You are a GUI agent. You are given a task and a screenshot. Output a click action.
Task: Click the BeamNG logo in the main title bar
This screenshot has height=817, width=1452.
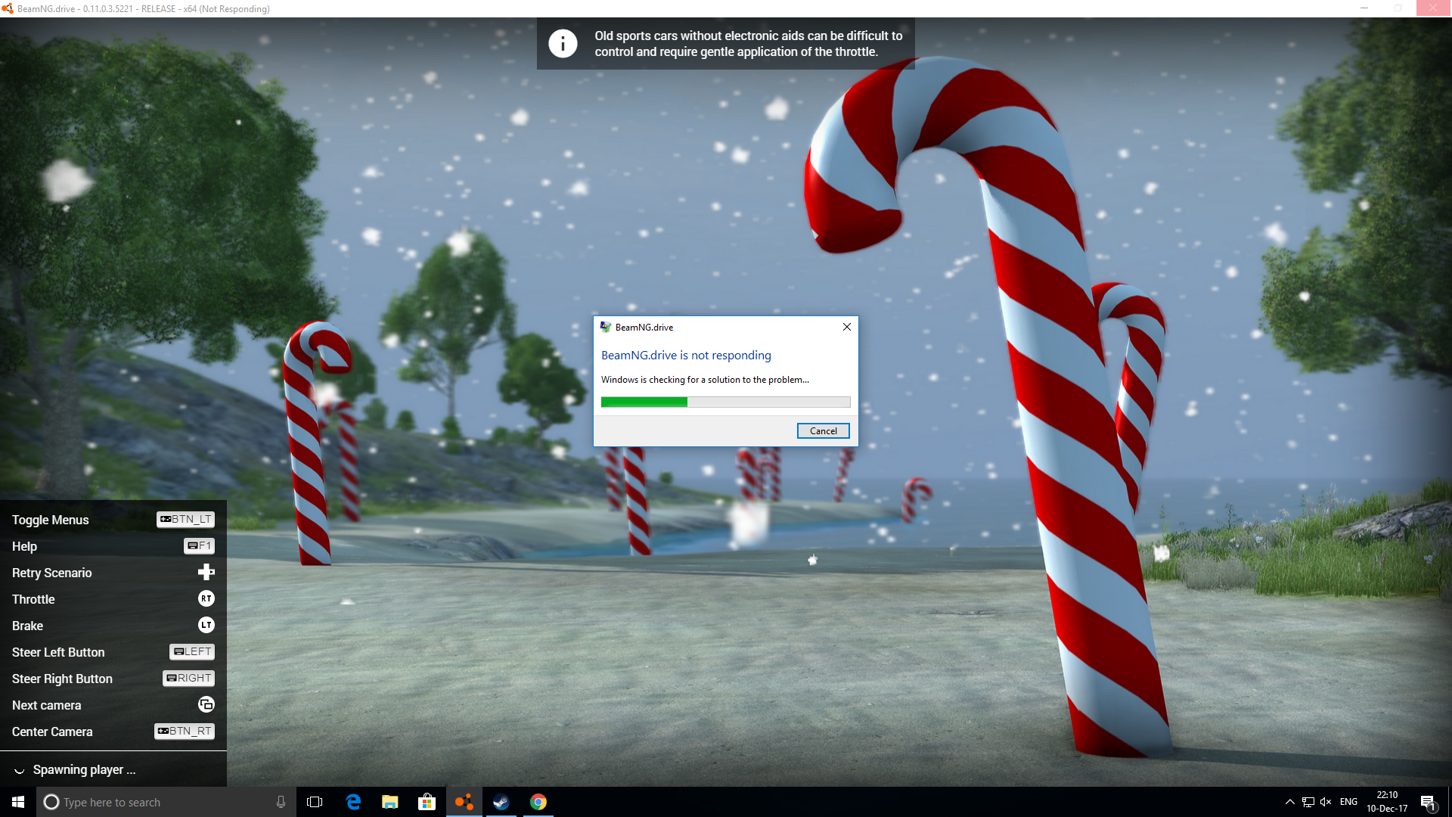pyautogui.click(x=8, y=8)
